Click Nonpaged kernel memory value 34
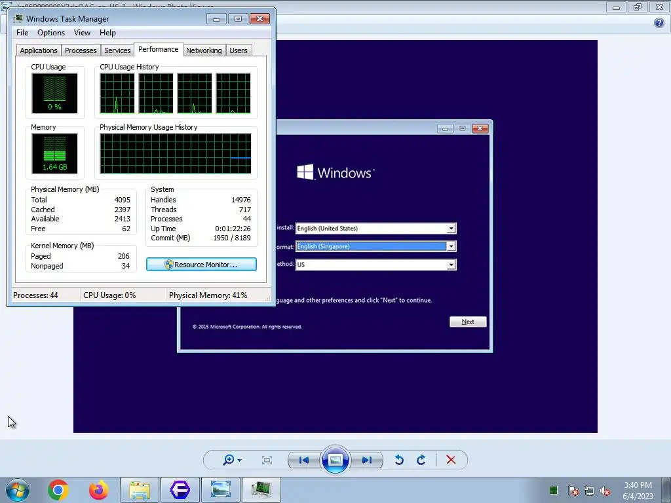 (126, 266)
